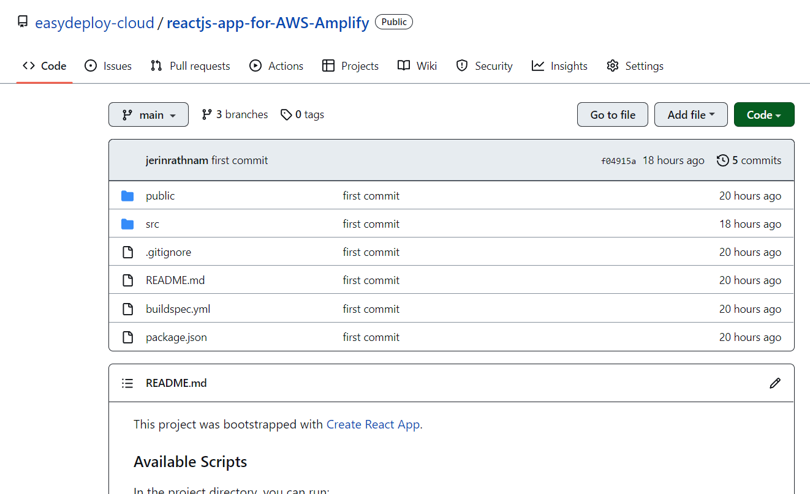Open the src folder
810x494 pixels.
[153, 224]
